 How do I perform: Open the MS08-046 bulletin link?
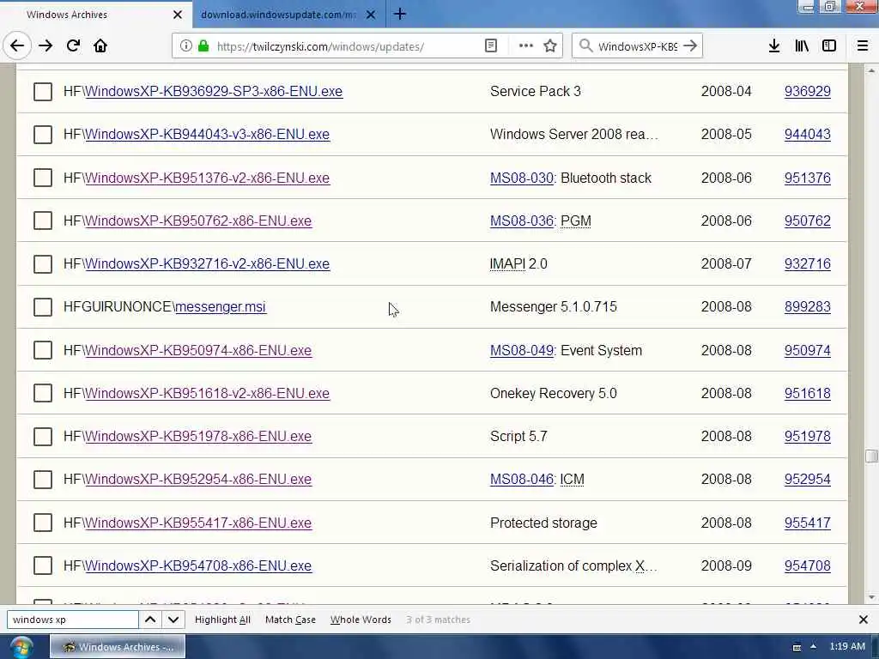pos(521,479)
